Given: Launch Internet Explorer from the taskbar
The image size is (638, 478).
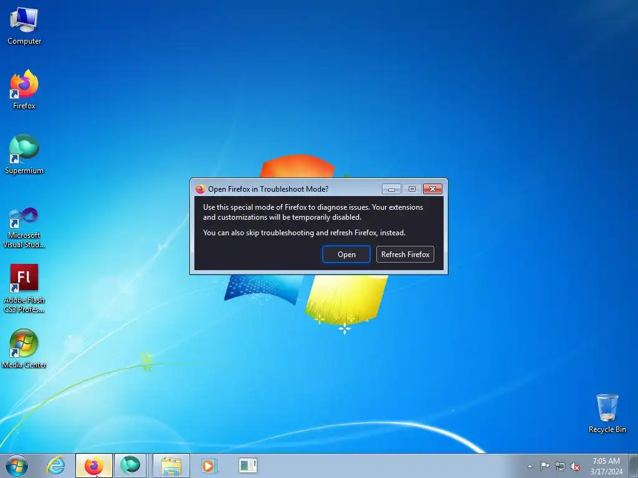Looking at the screenshot, I should tap(55, 466).
